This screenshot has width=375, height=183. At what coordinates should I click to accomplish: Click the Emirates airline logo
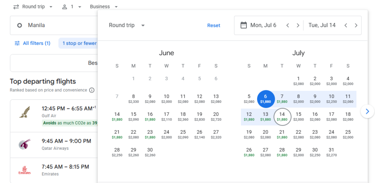pos(25,170)
